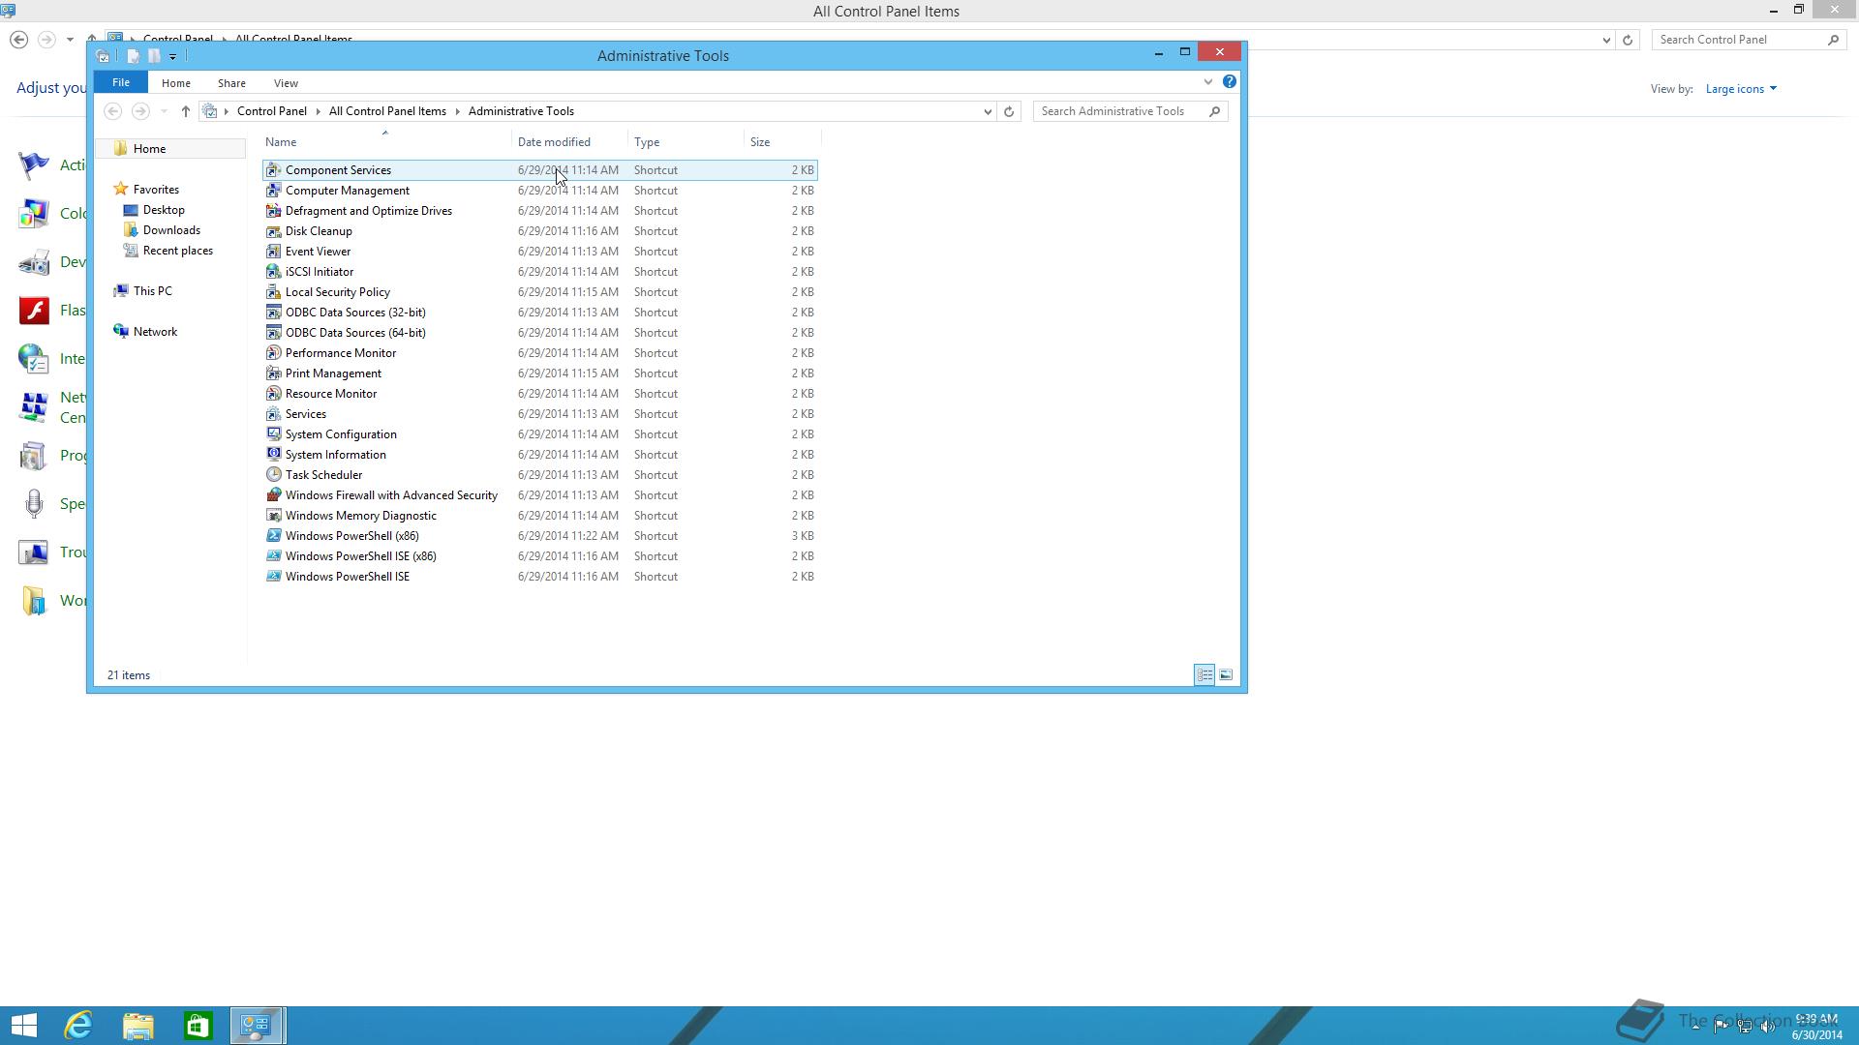
Task: Open the Windows Store taskbar icon
Action: click(198, 1026)
